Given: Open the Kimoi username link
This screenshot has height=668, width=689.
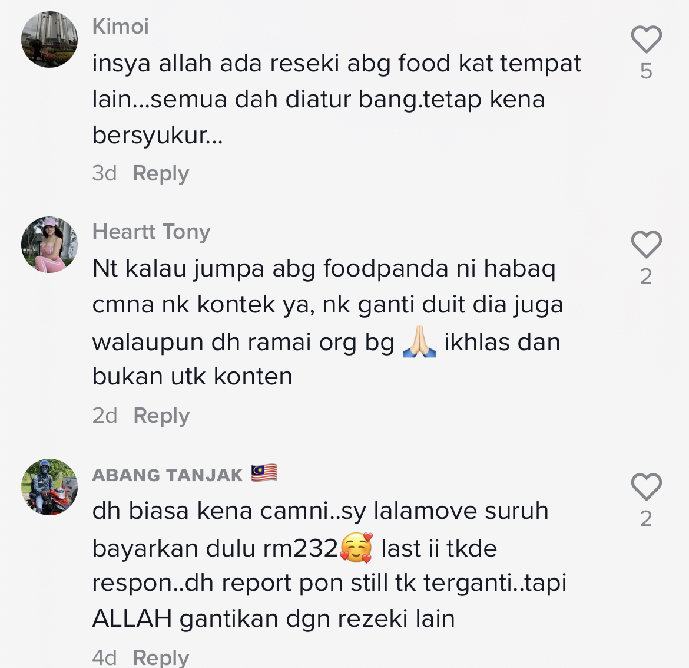Looking at the screenshot, I should (120, 27).
